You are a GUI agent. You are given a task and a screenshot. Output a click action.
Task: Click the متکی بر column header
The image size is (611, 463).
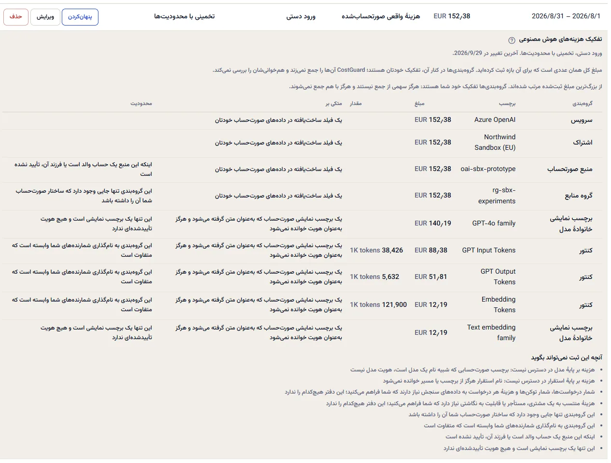pos(333,103)
